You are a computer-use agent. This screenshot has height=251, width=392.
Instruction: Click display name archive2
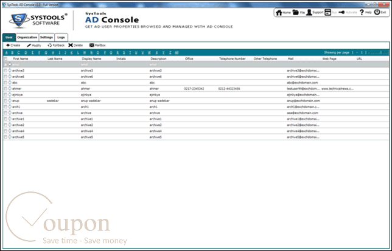(87, 125)
